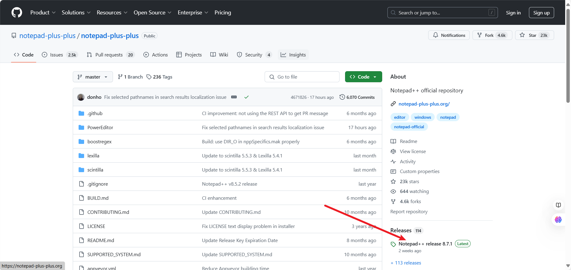Open the notepad-plus-plus.org website link

point(424,104)
